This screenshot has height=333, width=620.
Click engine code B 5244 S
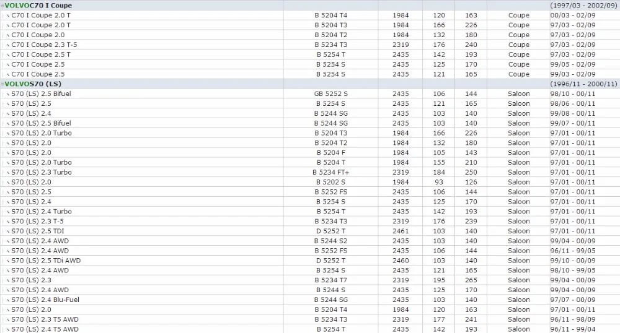[x=330, y=290]
